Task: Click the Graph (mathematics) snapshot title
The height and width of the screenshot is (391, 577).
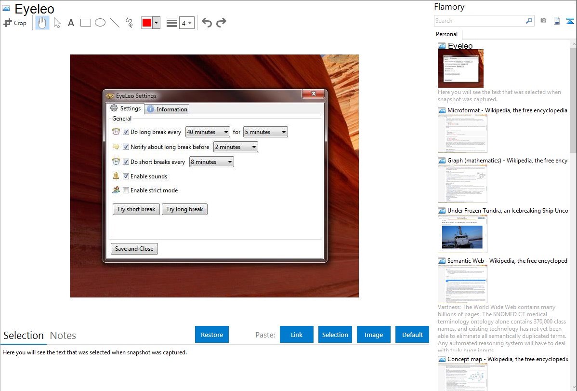Action: [x=508, y=161]
